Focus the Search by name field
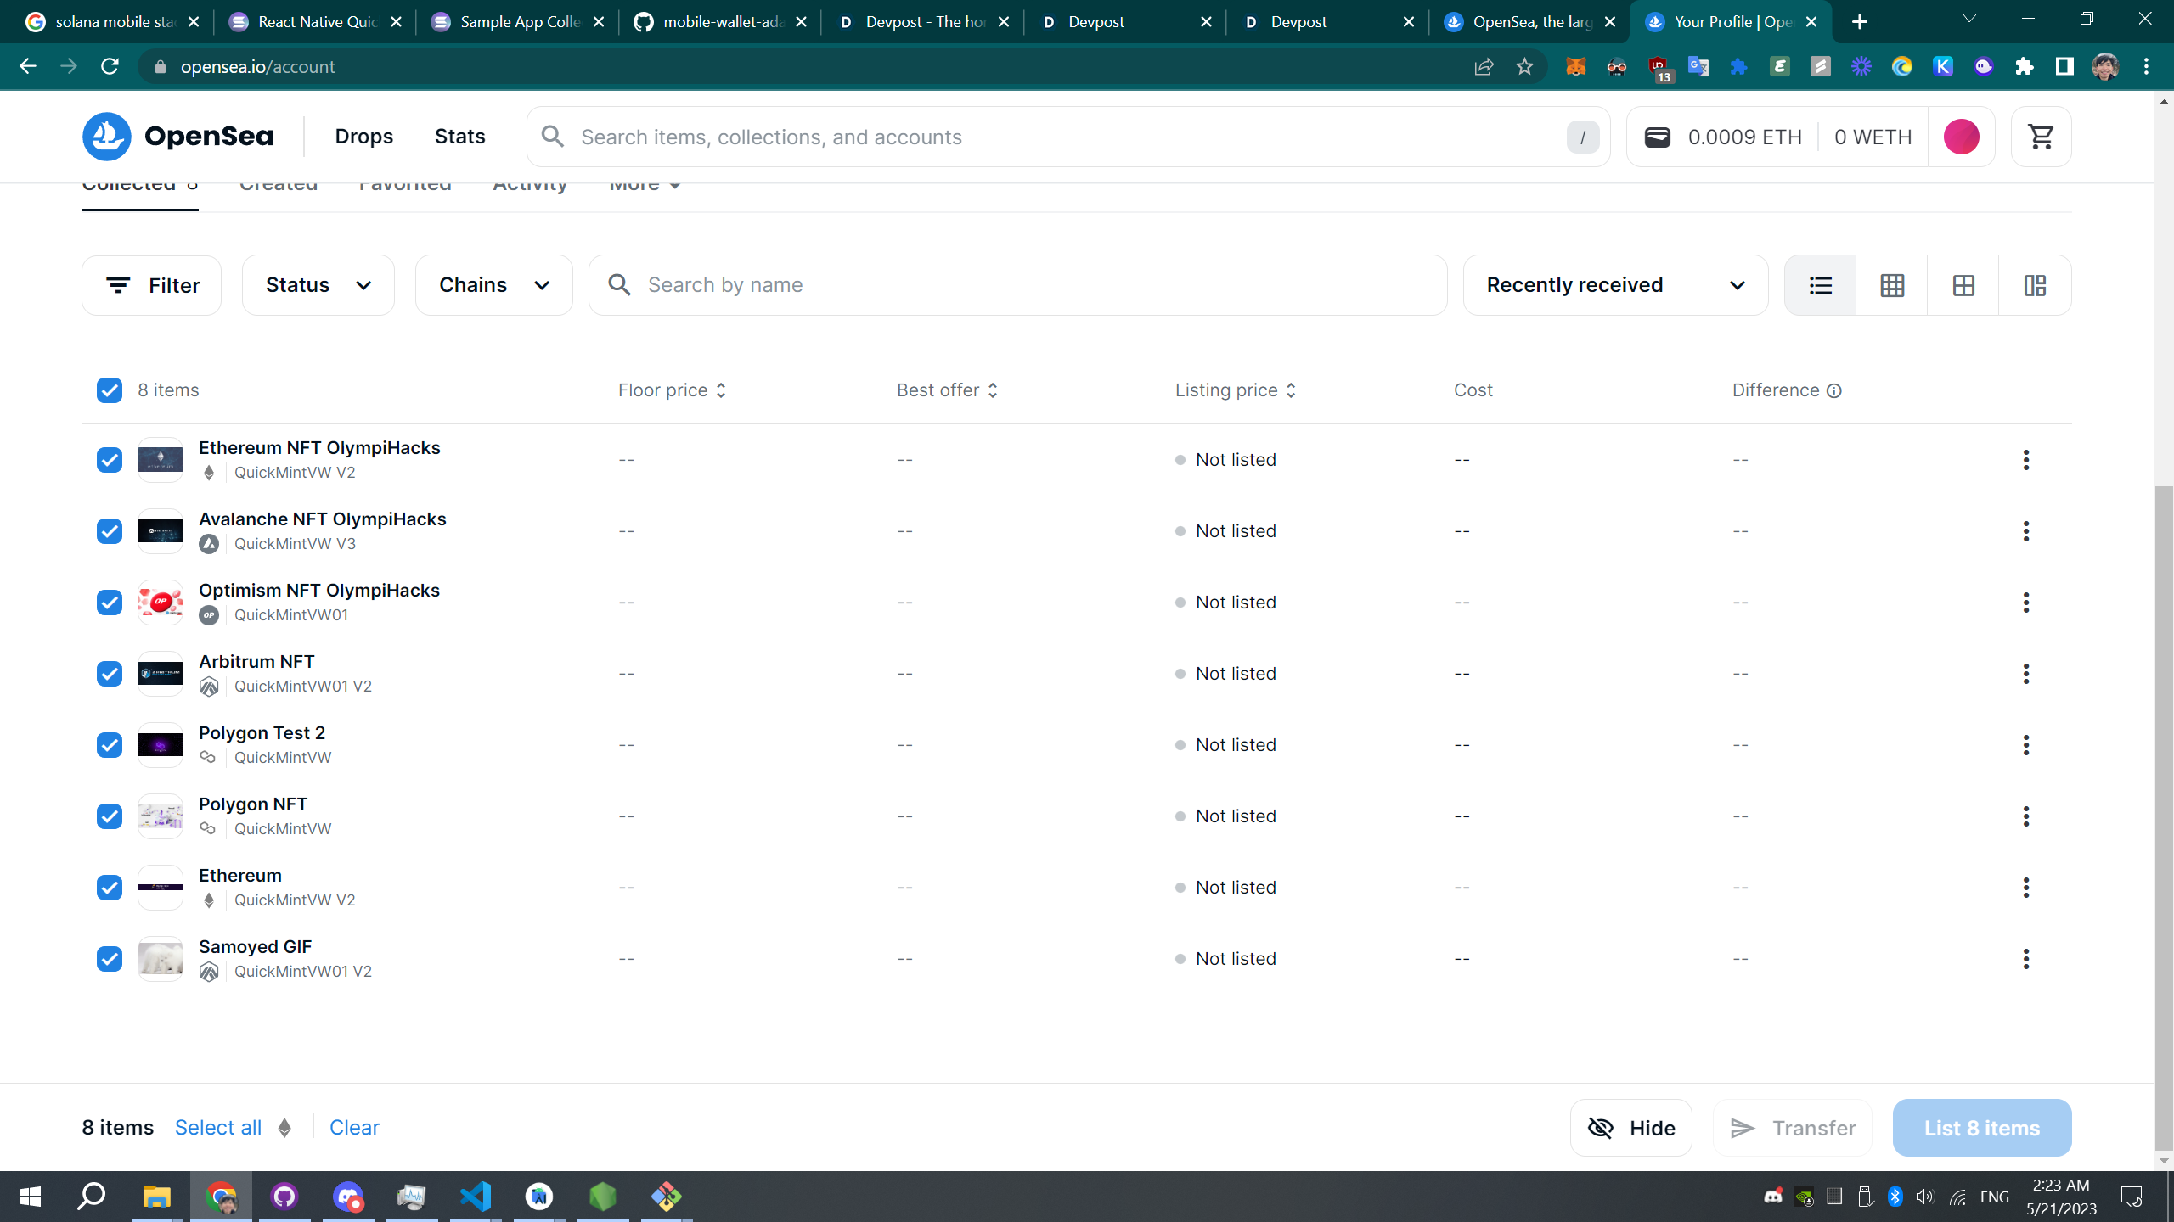2174x1222 pixels. pos(1019,285)
